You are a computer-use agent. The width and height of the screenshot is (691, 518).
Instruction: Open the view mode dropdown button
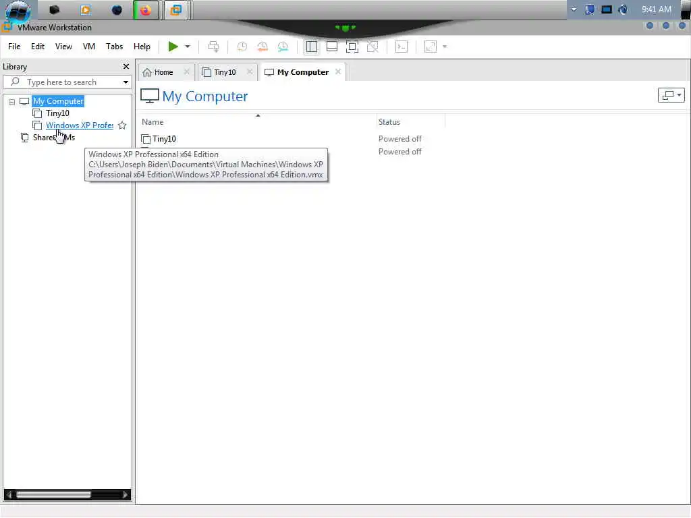coord(671,95)
